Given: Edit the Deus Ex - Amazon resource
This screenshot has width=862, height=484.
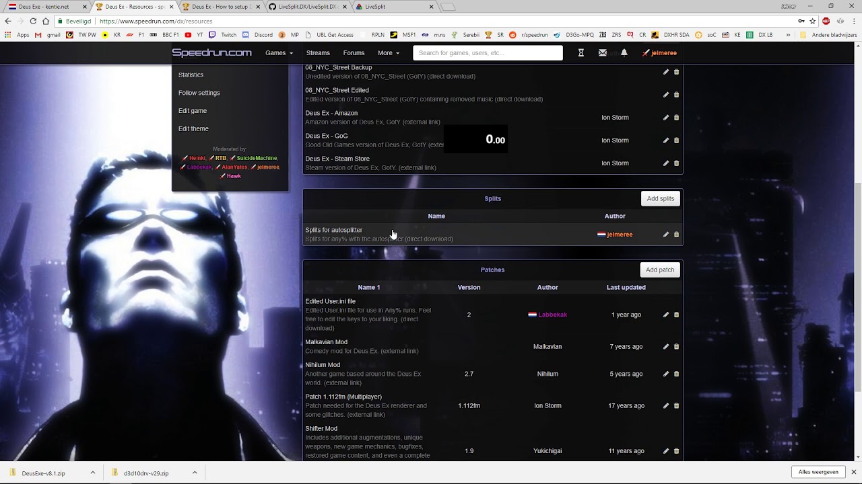Looking at the screenshot, I should [665, 118].
